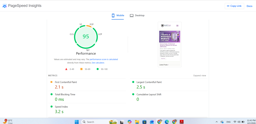Click the First Contentful Paint metric label
Image resolution: width=256 pixels, height=124 pixels.
(66, 82)
